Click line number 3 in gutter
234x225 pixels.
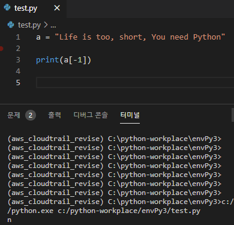(x=18, y=60)
